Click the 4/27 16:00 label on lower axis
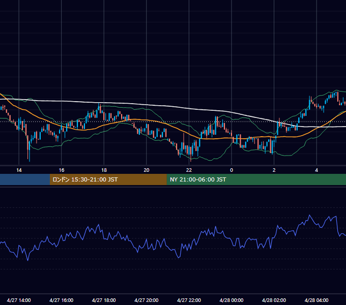Image resolution: width=346 pixels, height=305 pixels. click(x=62, y=300)
